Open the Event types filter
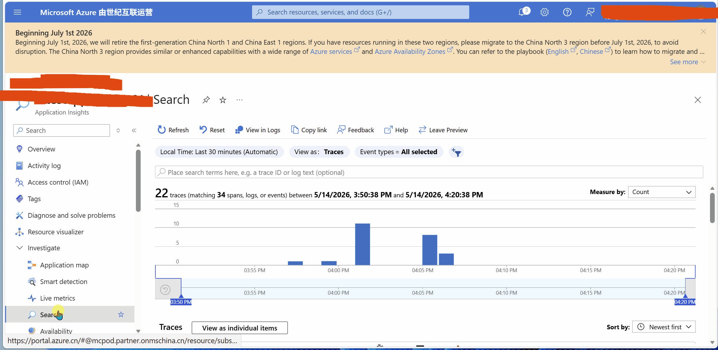The width and height of the screenshot is (718, 350). pos(399,152)
